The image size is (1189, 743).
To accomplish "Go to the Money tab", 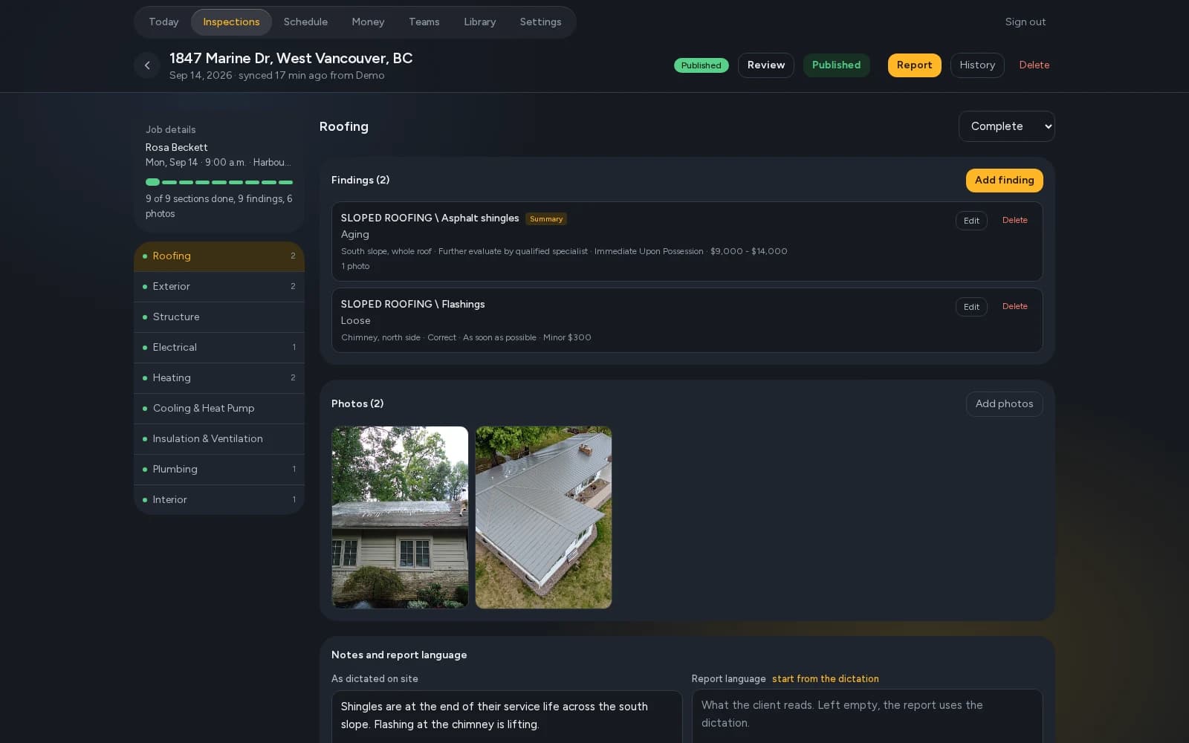I will (x=368, y=22).
